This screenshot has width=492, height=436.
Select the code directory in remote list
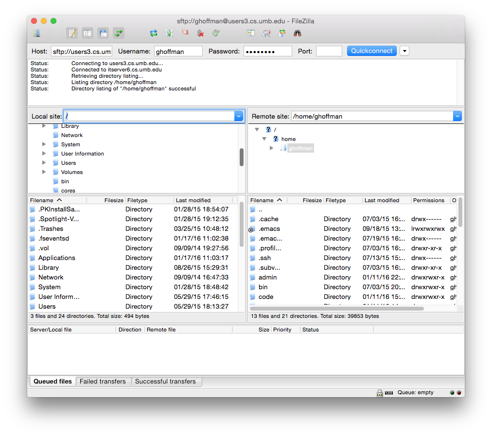pos(353,296)
